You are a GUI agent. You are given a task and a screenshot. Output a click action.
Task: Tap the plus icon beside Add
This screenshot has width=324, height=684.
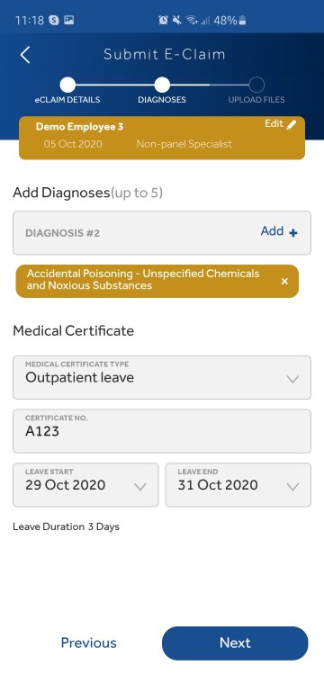(x=293, y=233)
